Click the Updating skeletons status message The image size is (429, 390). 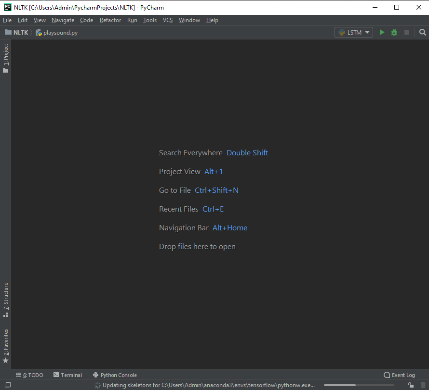(x=209, y=385)
